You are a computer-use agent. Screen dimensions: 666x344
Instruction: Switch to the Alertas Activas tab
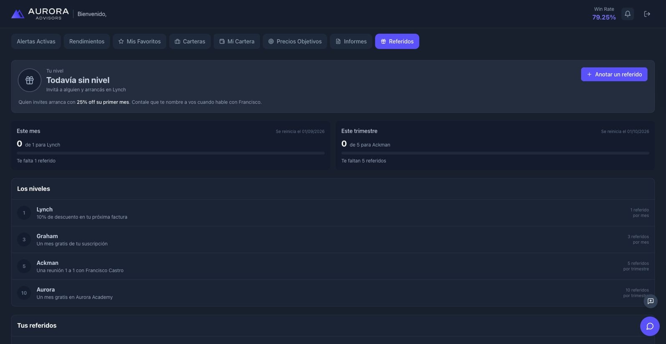tap(36, 41)
